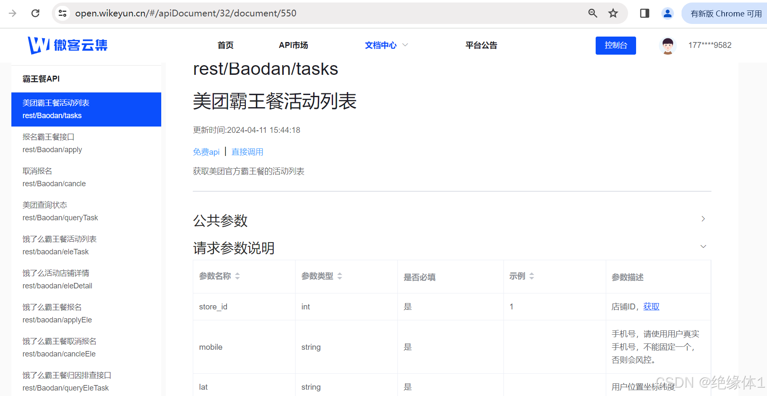Click the 控制台 button
The image size is (767, 396).
[x=616, y=45]
